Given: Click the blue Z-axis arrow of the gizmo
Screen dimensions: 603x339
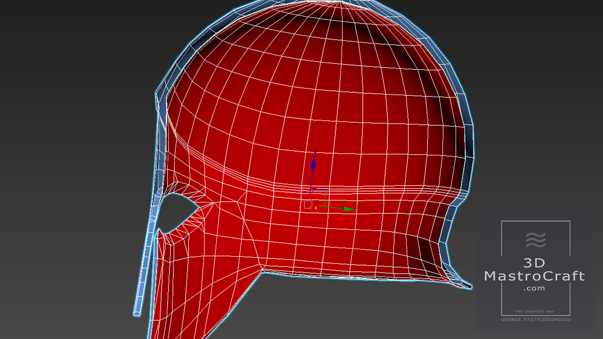Looking at the screenshot, I should (313, 162).
